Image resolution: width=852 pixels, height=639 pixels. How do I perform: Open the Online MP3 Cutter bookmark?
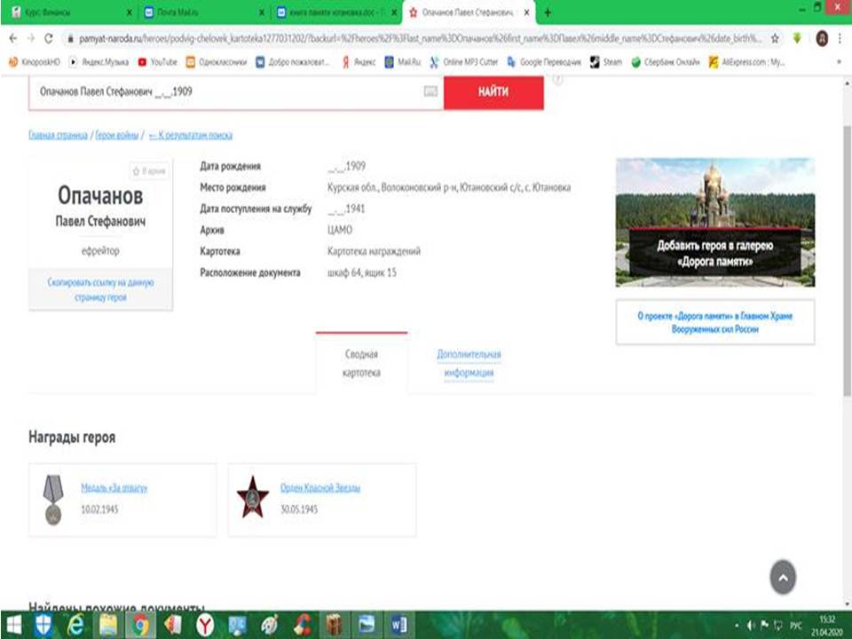pyautogui.click(x=463, y=62)
